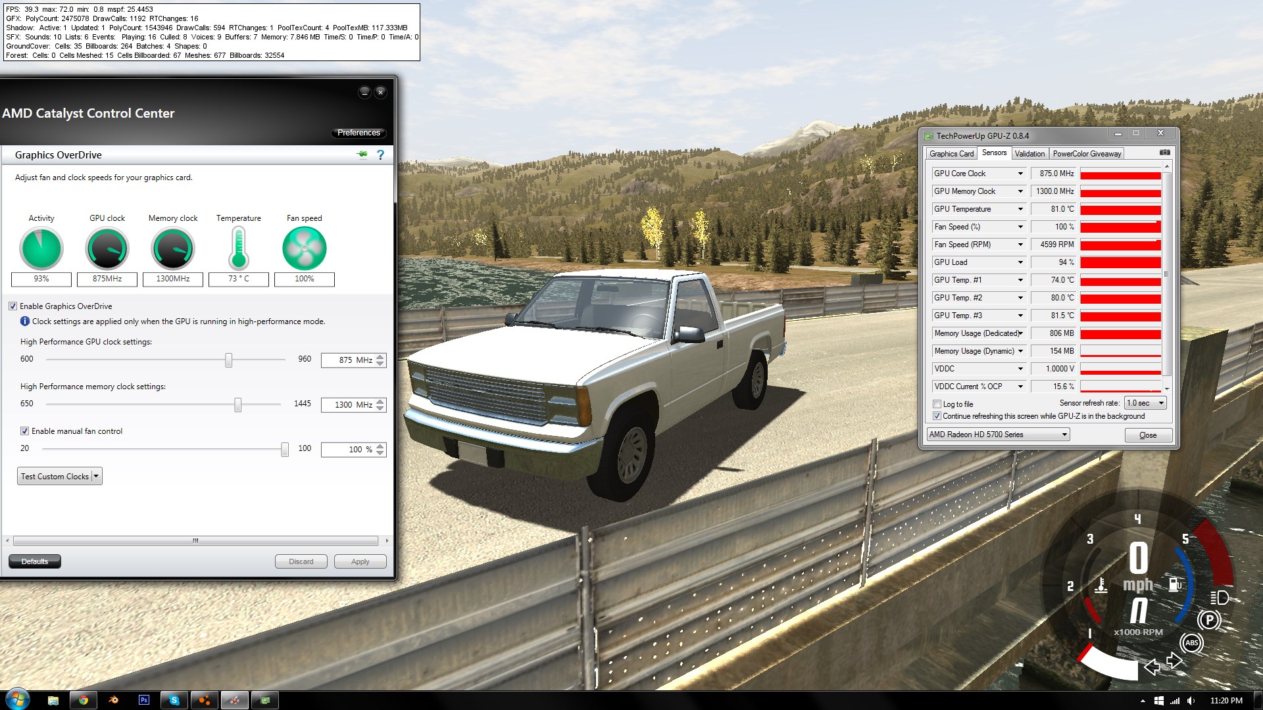
Task: Click the network signal tray icon
Action: coord(1175,701)
